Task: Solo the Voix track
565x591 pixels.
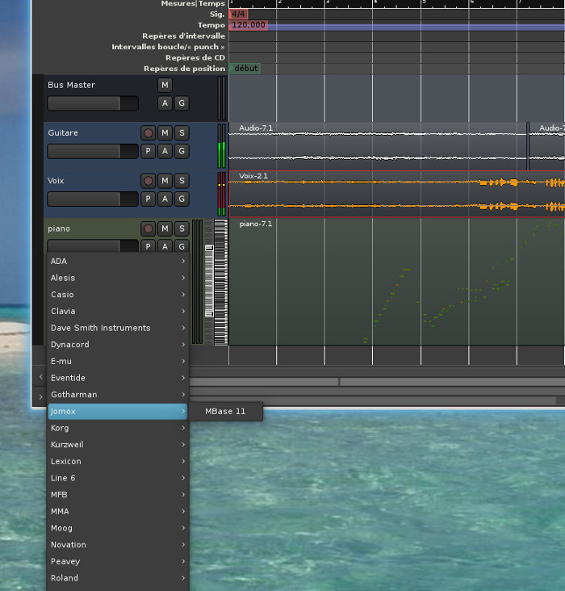Action: (182, 181)
